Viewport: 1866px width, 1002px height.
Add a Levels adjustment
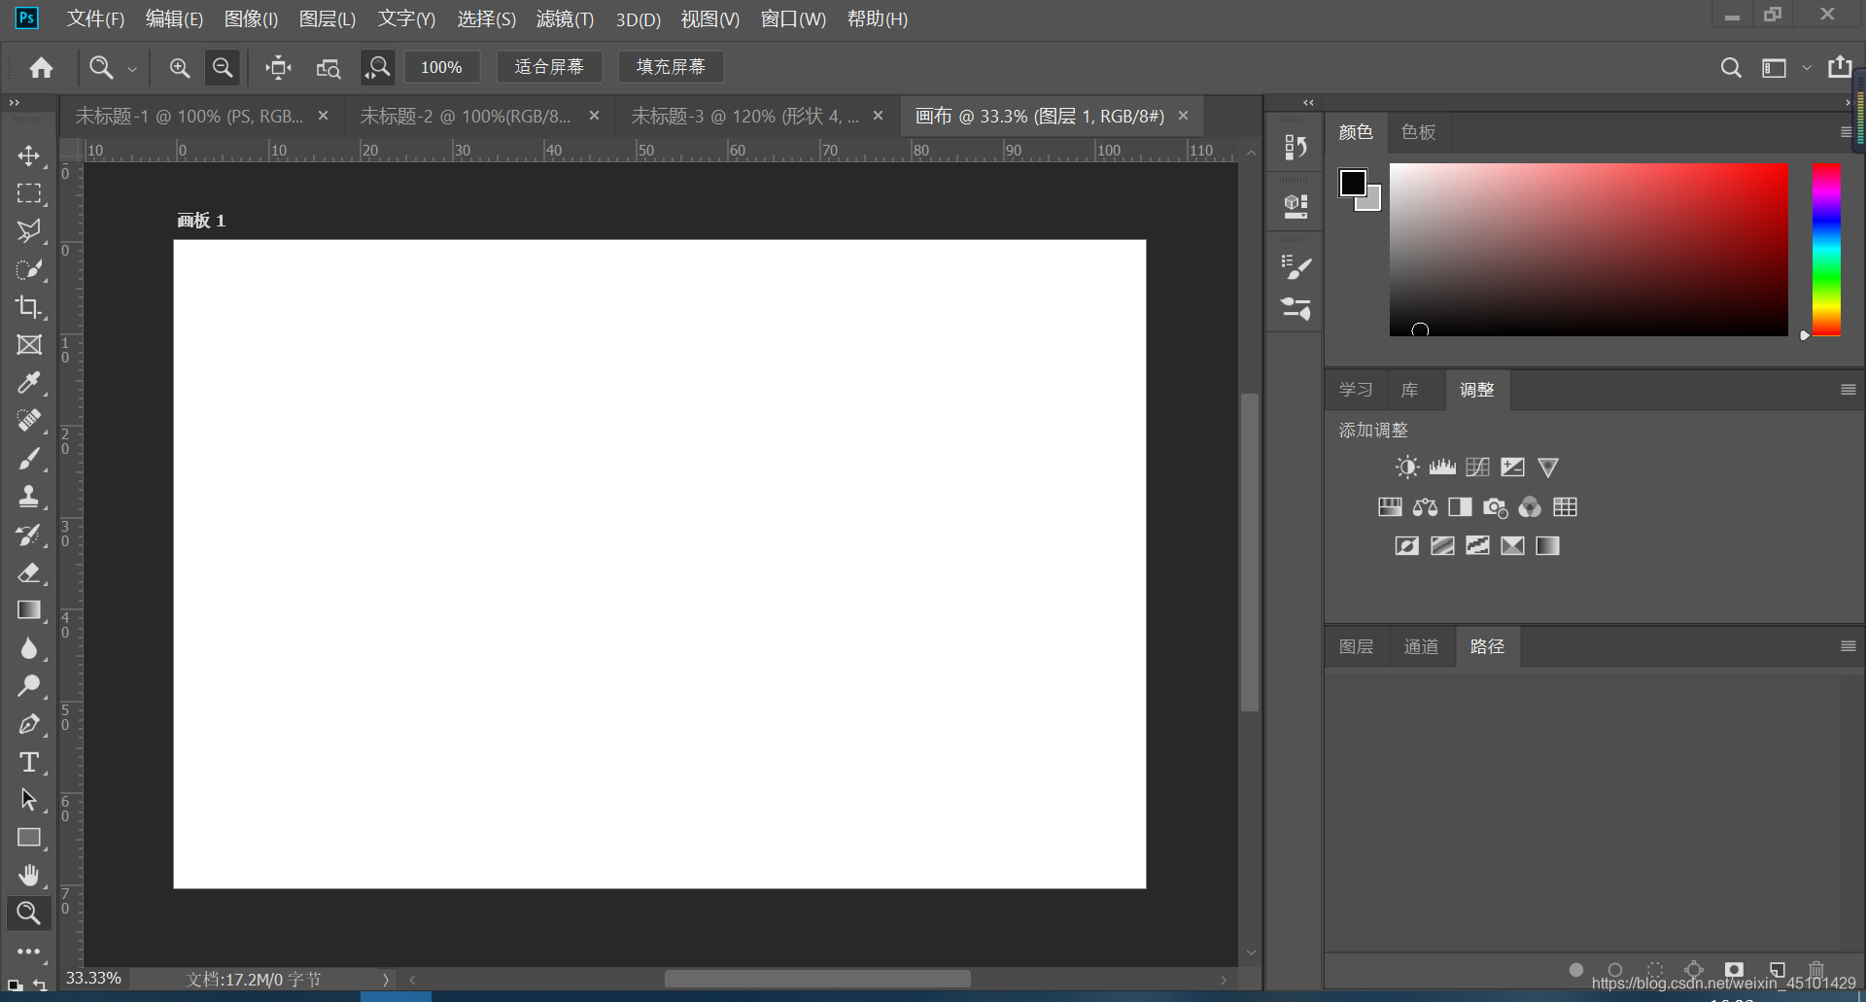point(1442,467)
